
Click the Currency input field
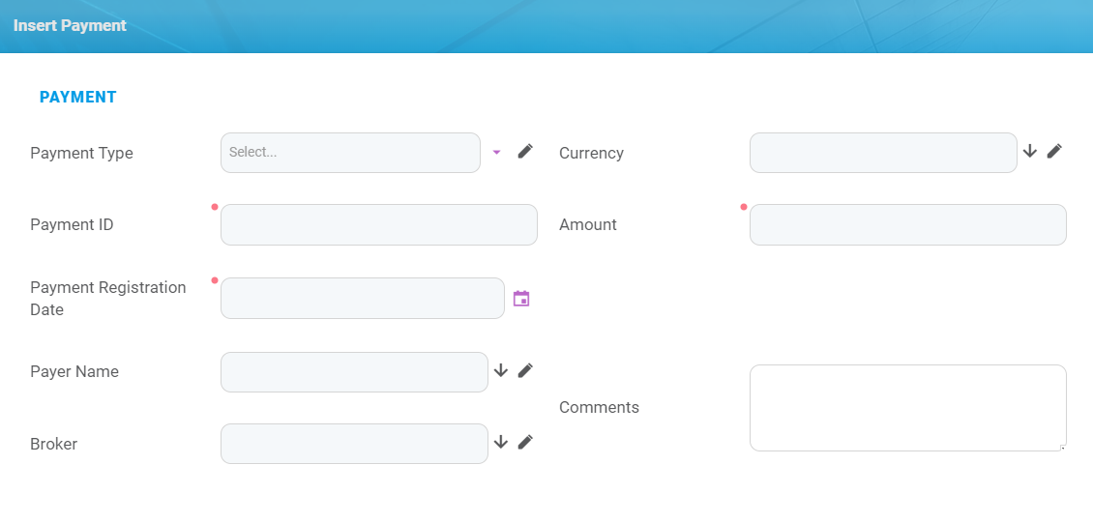click(882, 153)
